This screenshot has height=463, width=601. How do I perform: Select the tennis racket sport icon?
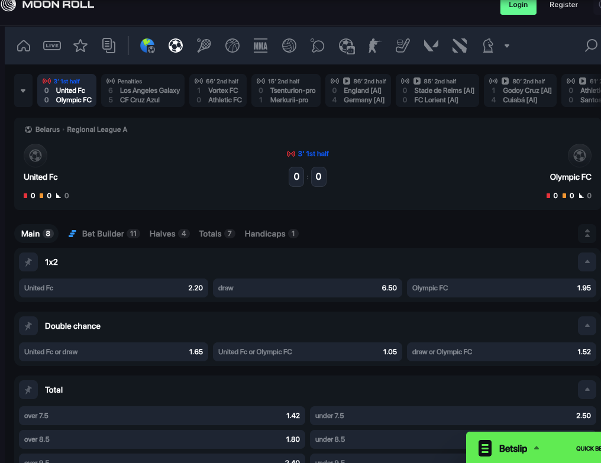pos(204,46)
